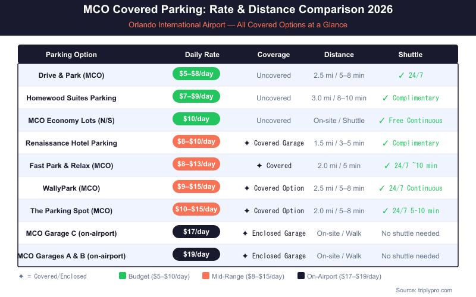
Task: Click the star icon in the legend
Action: click(x=21, y=276)
